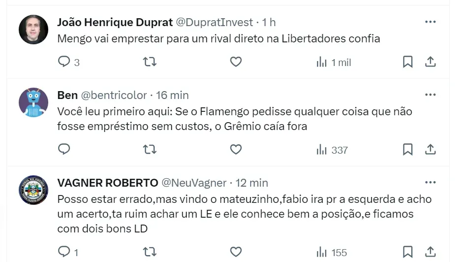Viewport: 460px width, 262px height.
Task: Share João Henrique Duprat's tweet
Action: click(430, 62)
